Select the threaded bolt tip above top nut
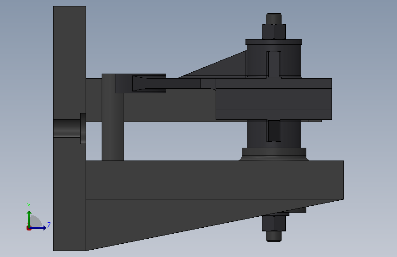The image size is (397, 257). [274, 18]
